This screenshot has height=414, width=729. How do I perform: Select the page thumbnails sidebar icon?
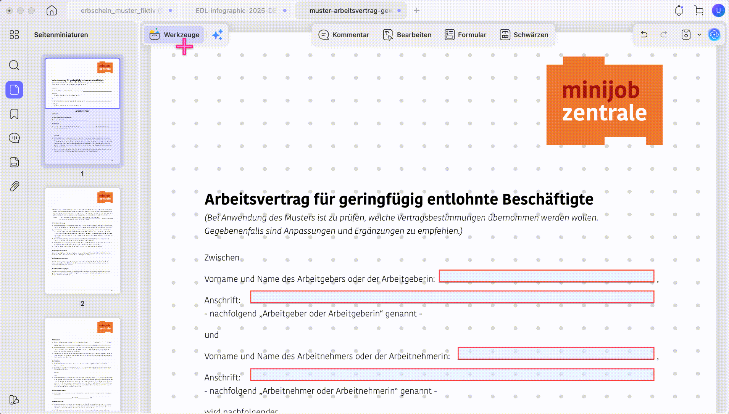coord(14,90)
